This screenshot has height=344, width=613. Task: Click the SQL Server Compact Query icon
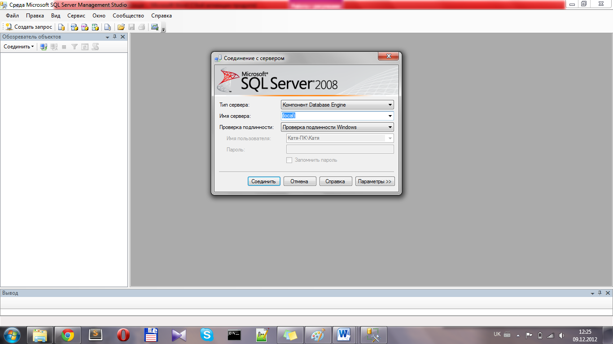[x=107, y=27]
